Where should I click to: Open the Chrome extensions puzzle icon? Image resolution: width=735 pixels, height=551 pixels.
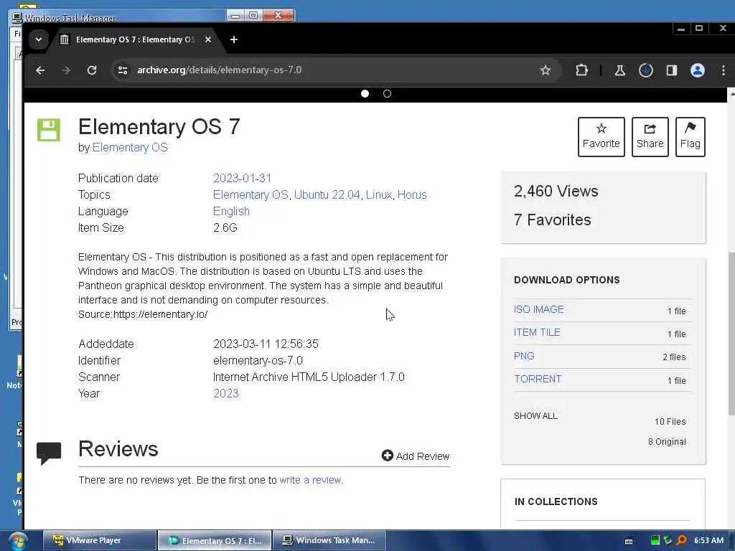(x=581, y=70)
